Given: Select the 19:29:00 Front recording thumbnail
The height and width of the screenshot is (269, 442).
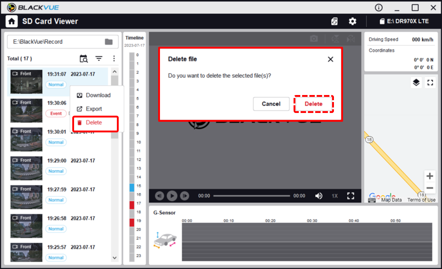Looking at the screenshot, I should [26, 168].
